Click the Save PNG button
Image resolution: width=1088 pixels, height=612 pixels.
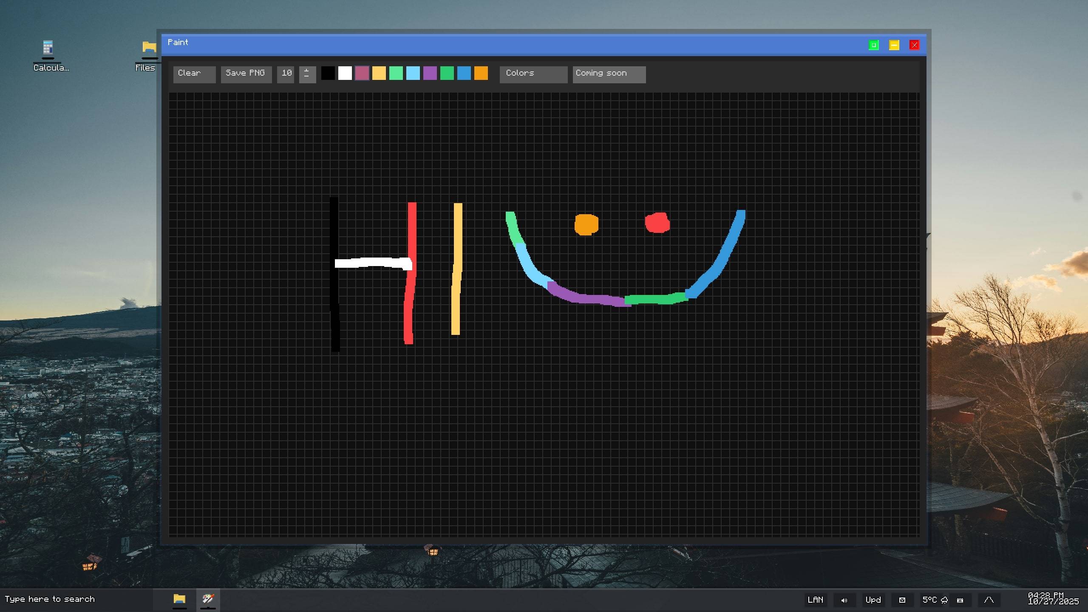pos(246,74)
